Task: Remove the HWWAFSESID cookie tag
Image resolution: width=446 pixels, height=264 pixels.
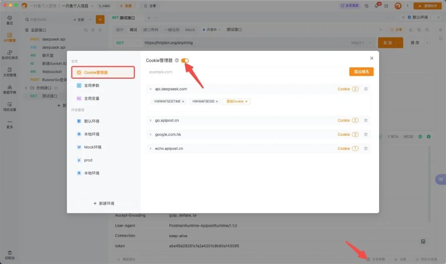Action: [x=217, y=101]
